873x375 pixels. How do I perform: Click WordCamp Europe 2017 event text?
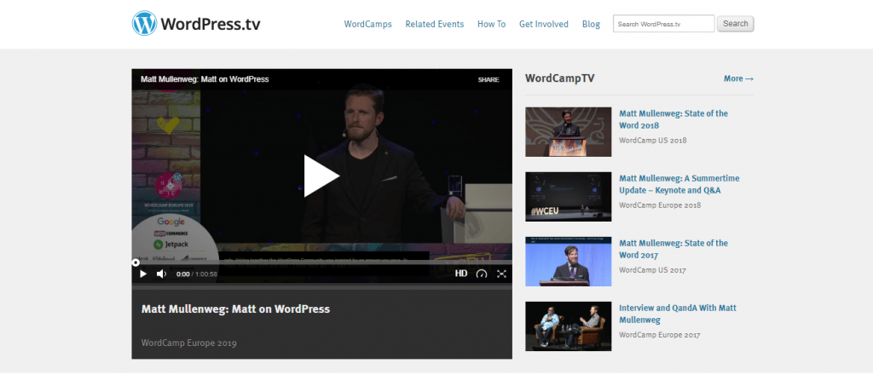click(660, 335)
